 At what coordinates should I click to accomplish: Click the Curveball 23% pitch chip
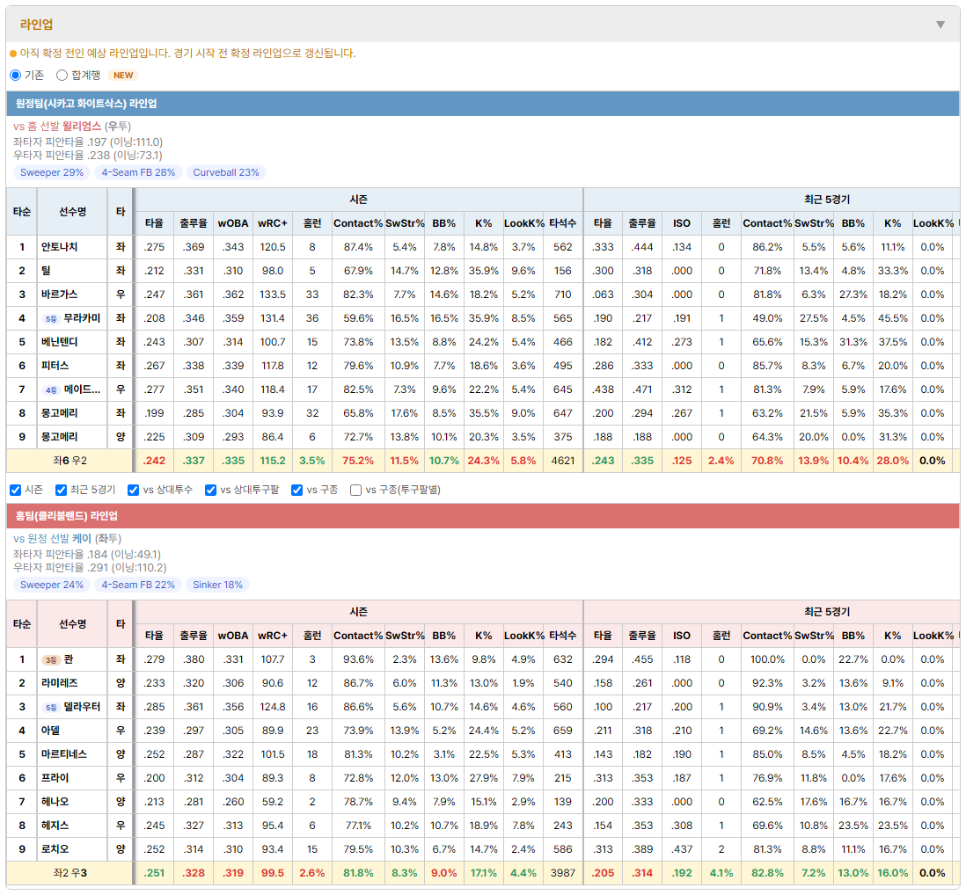point(226,172)
